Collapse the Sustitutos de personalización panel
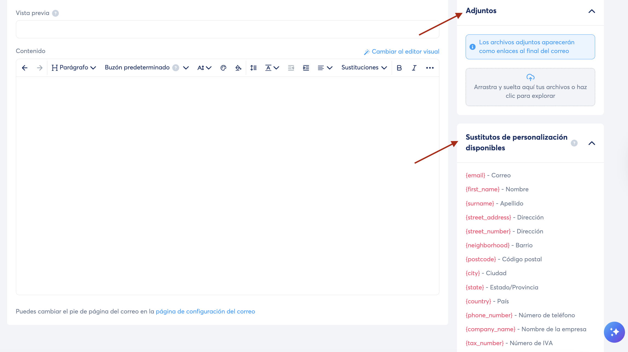 tap(592, 143)
